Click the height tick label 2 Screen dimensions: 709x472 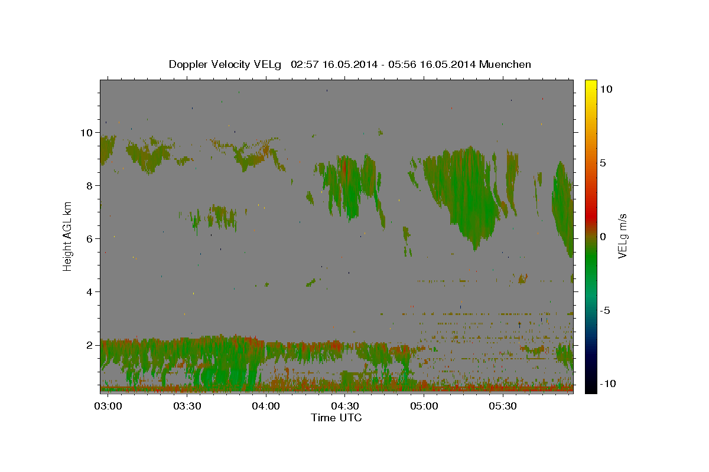(x=90, y=345)
